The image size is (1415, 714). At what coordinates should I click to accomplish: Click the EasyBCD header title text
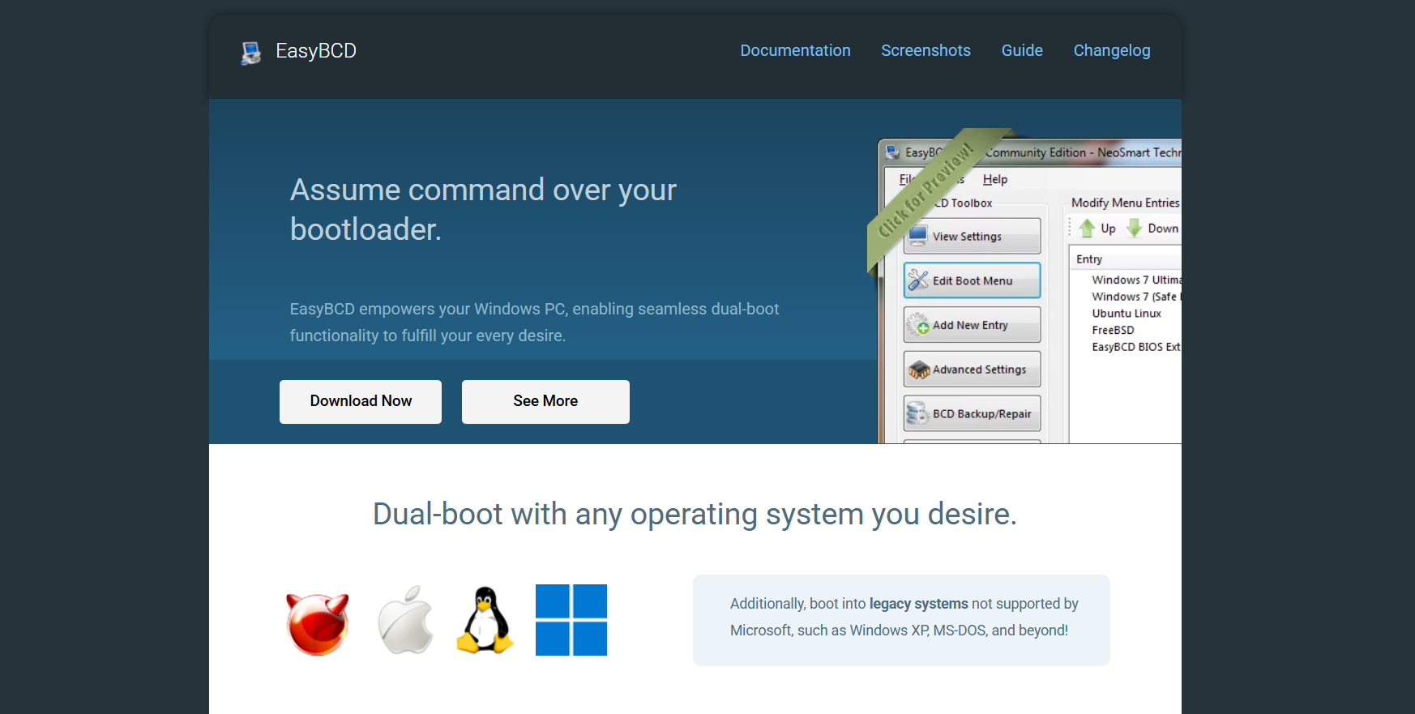316,51
